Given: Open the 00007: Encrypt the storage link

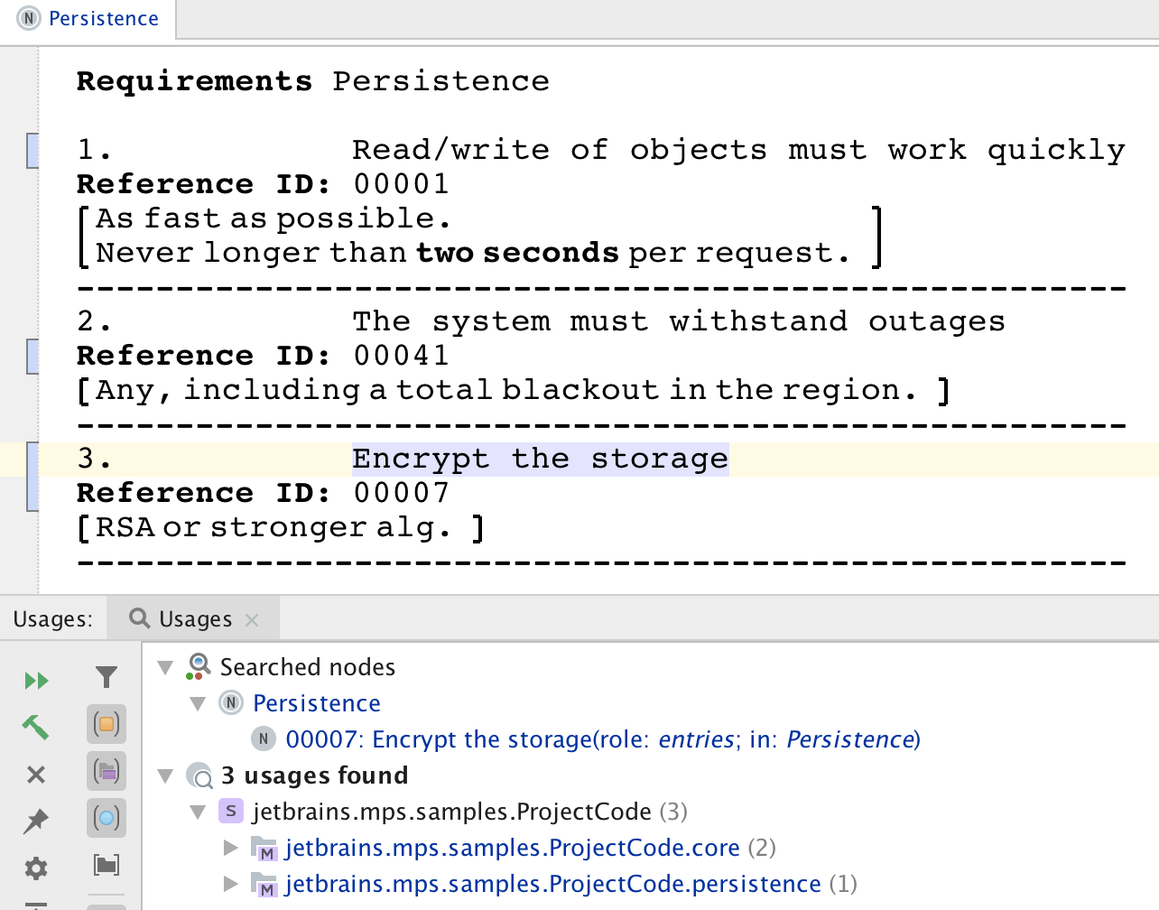Looking at the screenshot, I should 602,739.
